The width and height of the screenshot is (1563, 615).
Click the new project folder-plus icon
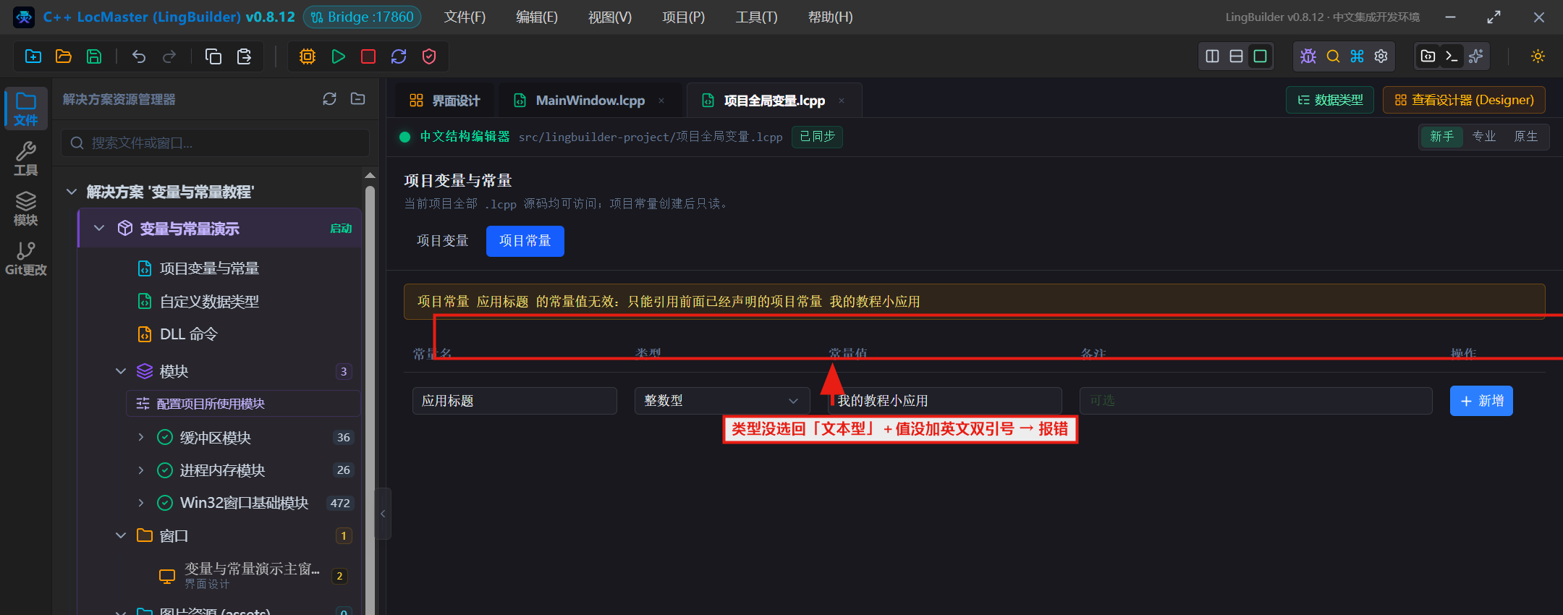click(33, 56)
